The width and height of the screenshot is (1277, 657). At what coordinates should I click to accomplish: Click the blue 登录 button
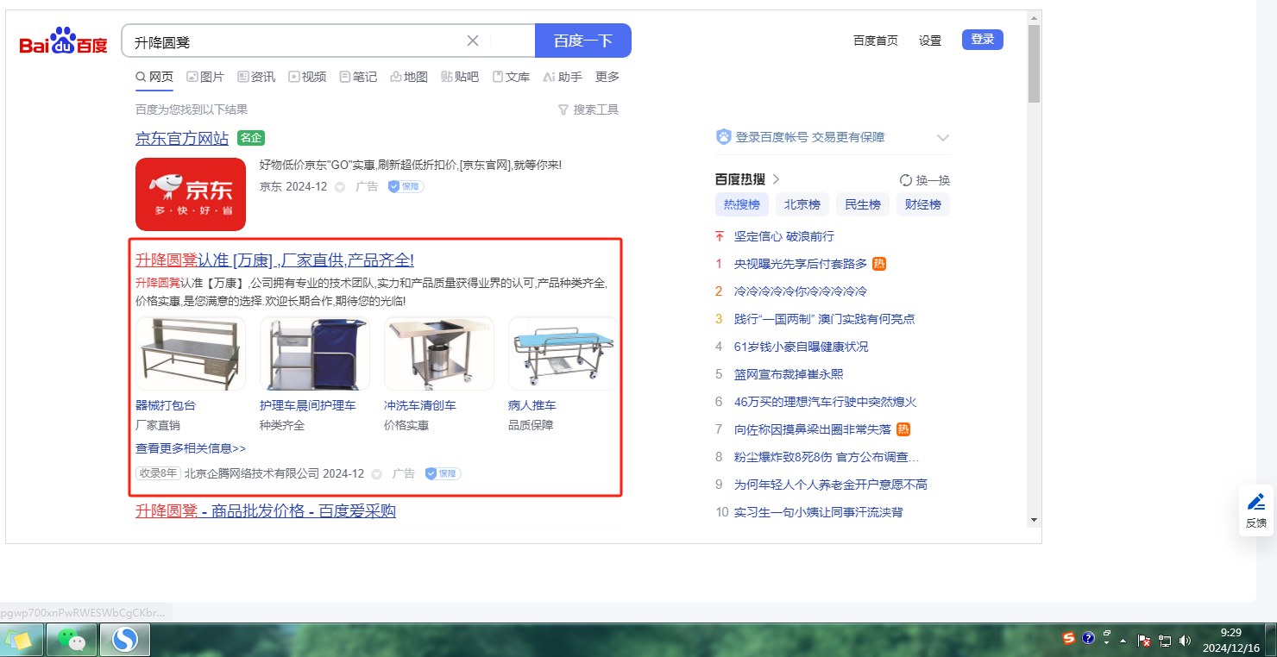983,40
